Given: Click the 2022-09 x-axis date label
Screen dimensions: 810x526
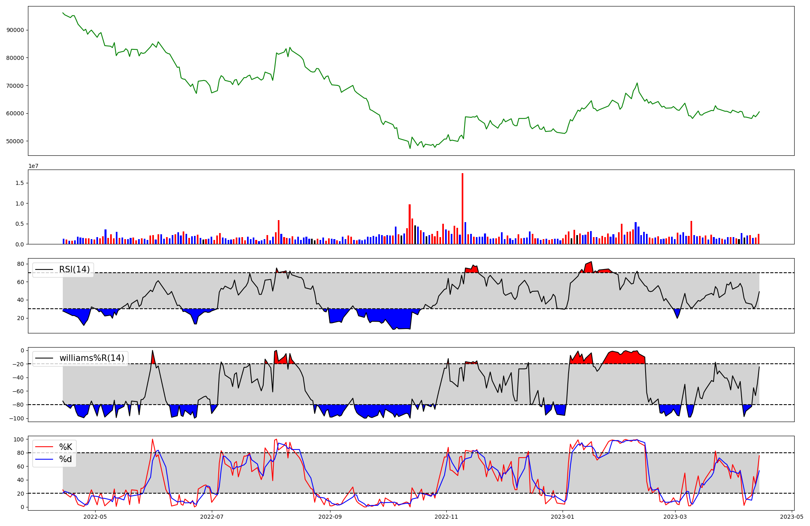Looking at the screenshot, I should [x=330, y=517].
